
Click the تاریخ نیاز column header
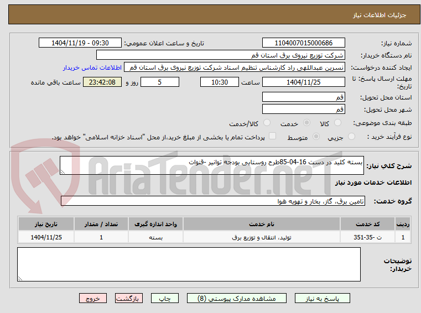pos(46,224)
